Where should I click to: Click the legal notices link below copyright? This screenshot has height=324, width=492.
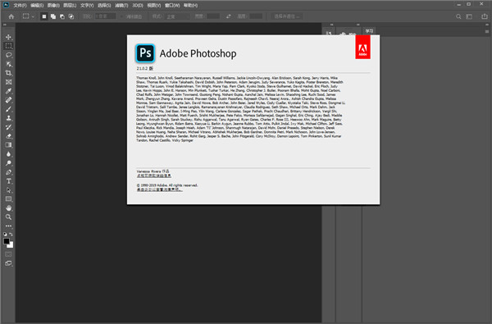tap(159, 189)
